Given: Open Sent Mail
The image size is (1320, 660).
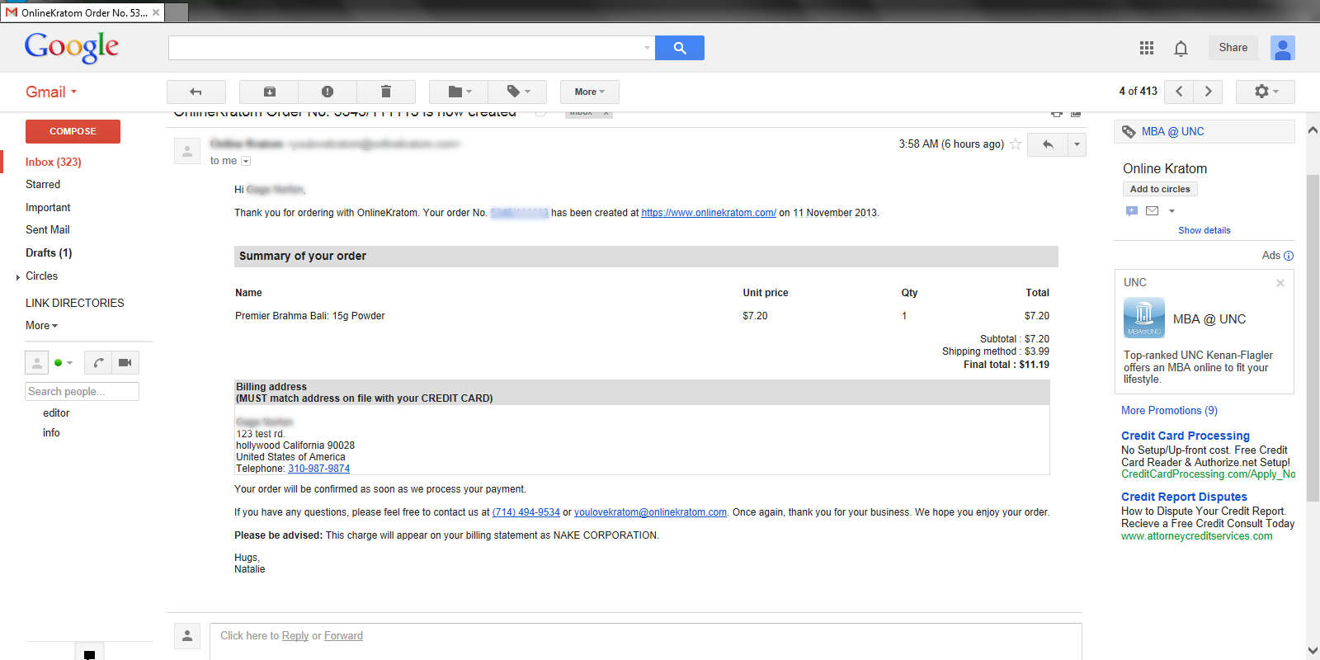Looking at the screenshot, I should 48,230.
